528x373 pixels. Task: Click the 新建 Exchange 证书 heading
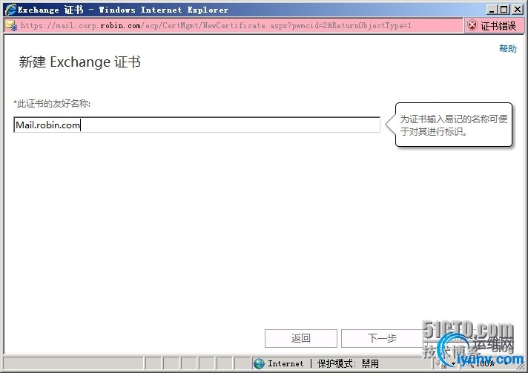[80, 62]
